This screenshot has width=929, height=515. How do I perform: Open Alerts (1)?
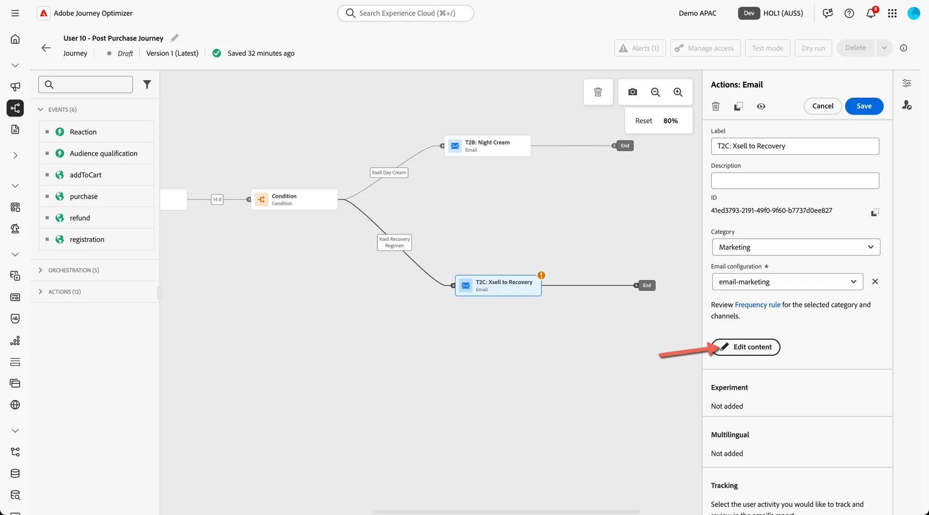(x=640, y=48)
